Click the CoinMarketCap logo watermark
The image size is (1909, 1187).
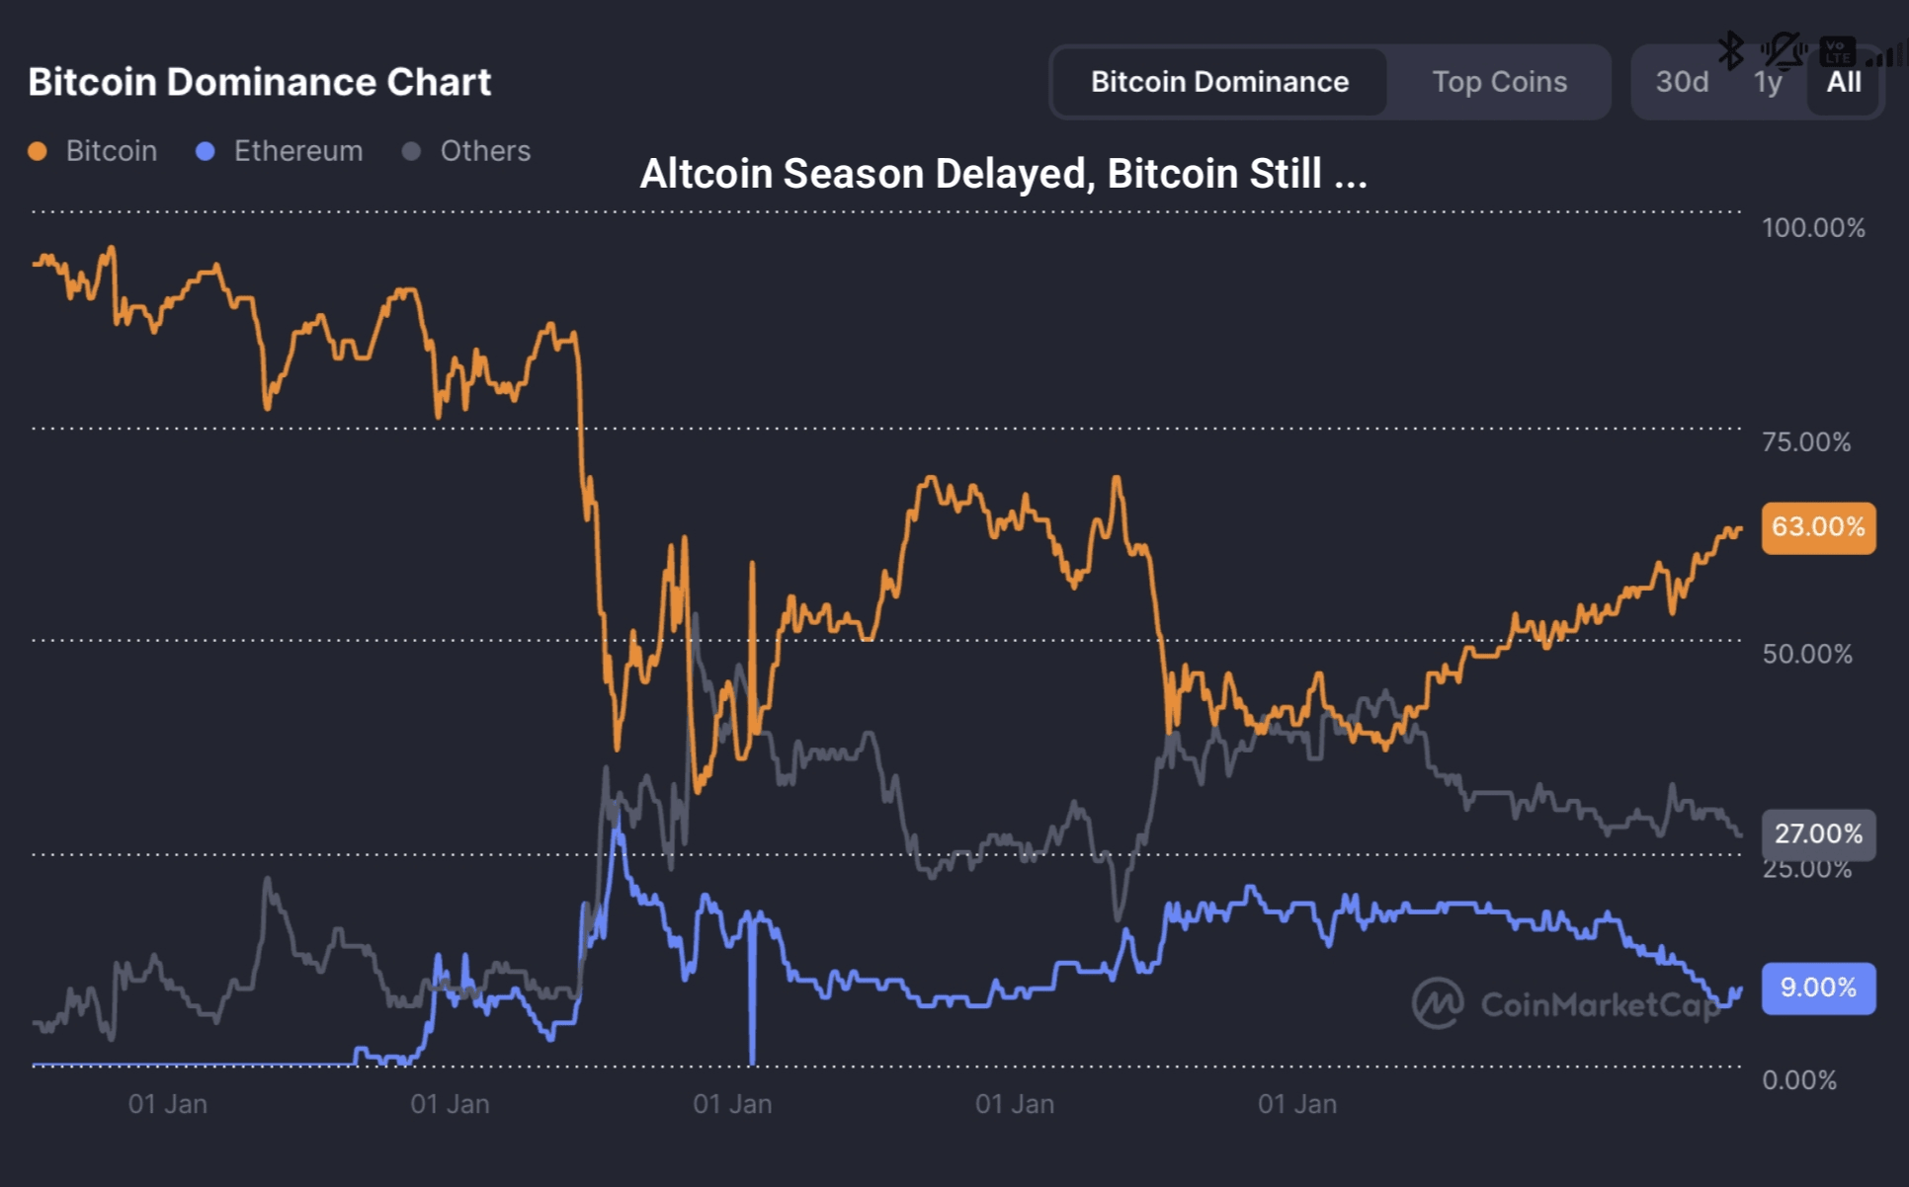point(1438,1003)
